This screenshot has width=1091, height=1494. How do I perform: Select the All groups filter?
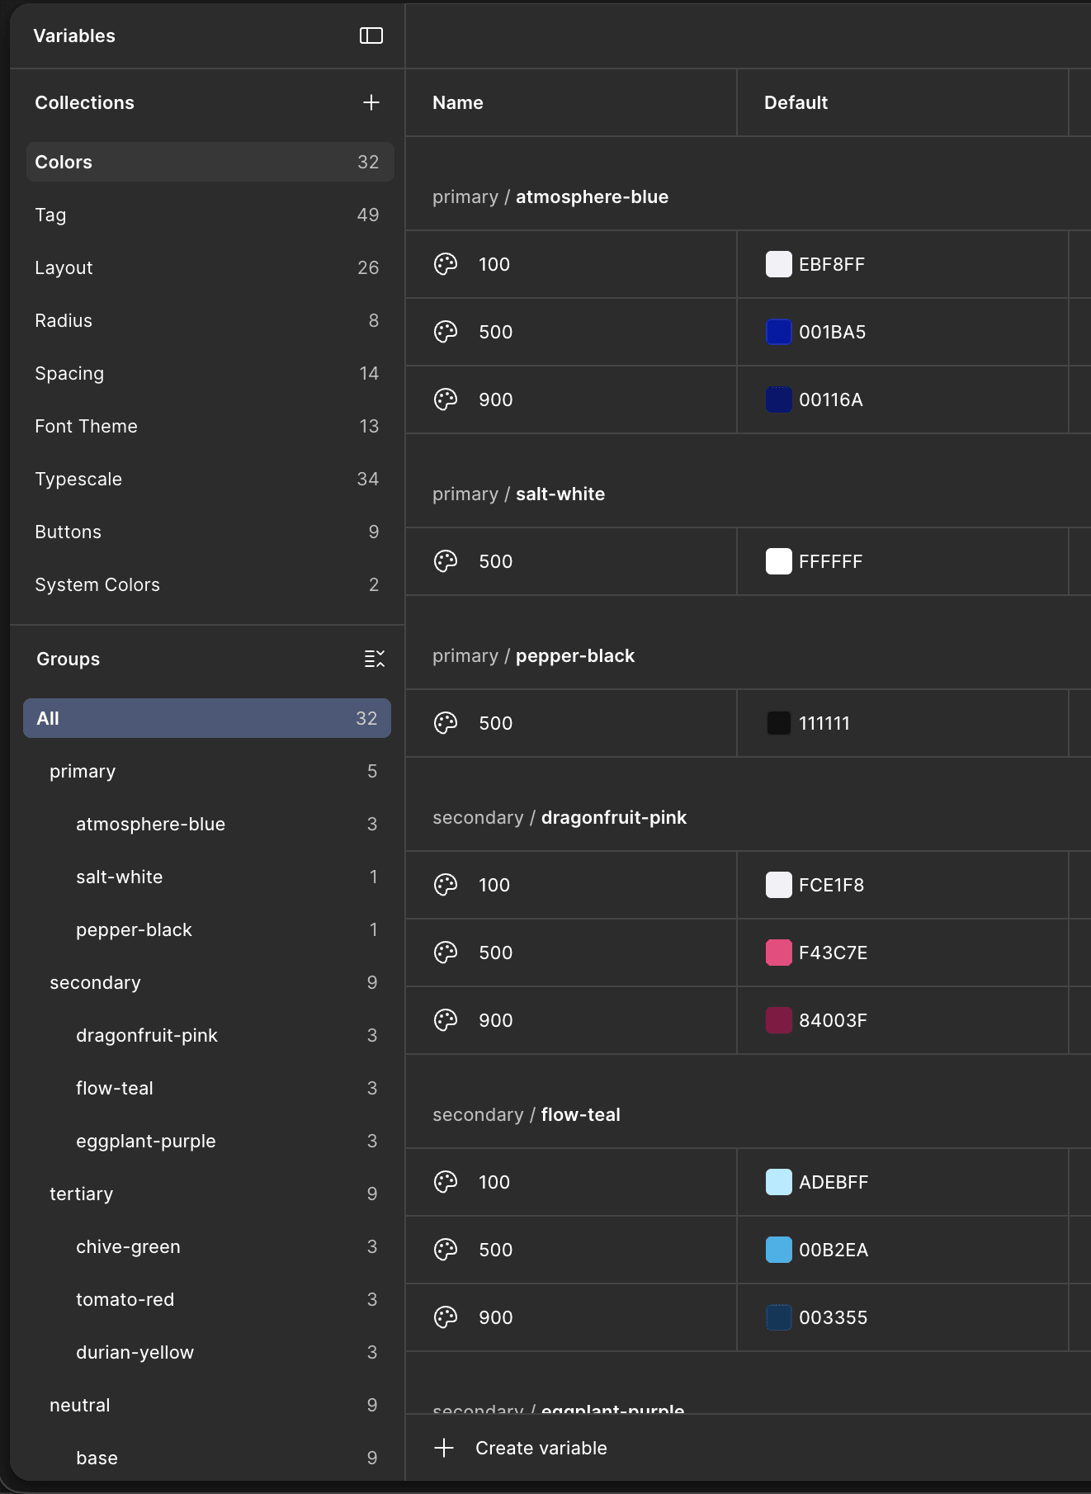point(207,718)
